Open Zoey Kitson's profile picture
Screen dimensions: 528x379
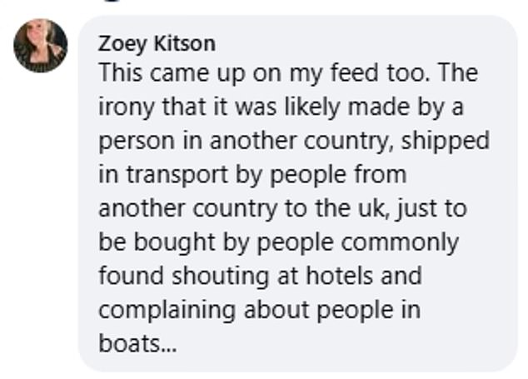click(41, 46)
